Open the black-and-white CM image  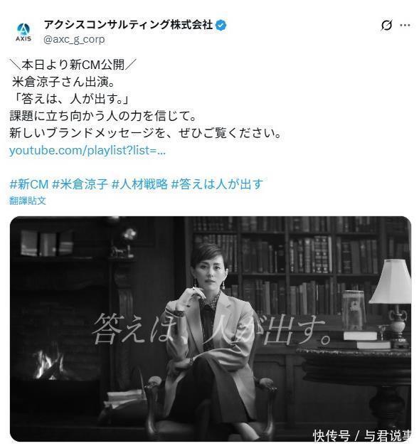[x=211, y=329]
